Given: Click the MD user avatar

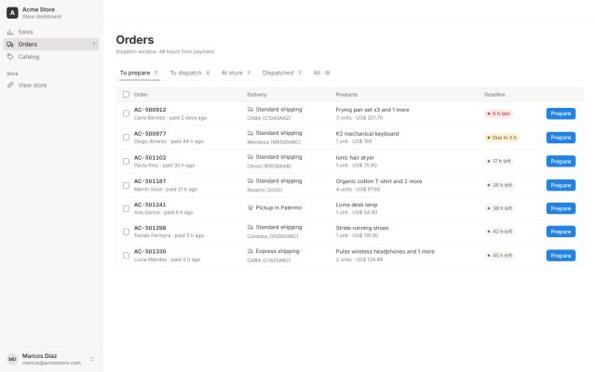Looking at the screenshot, I should coord(12,359).
